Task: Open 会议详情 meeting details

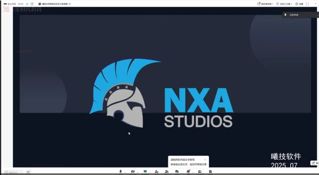Action: point(10,4)
